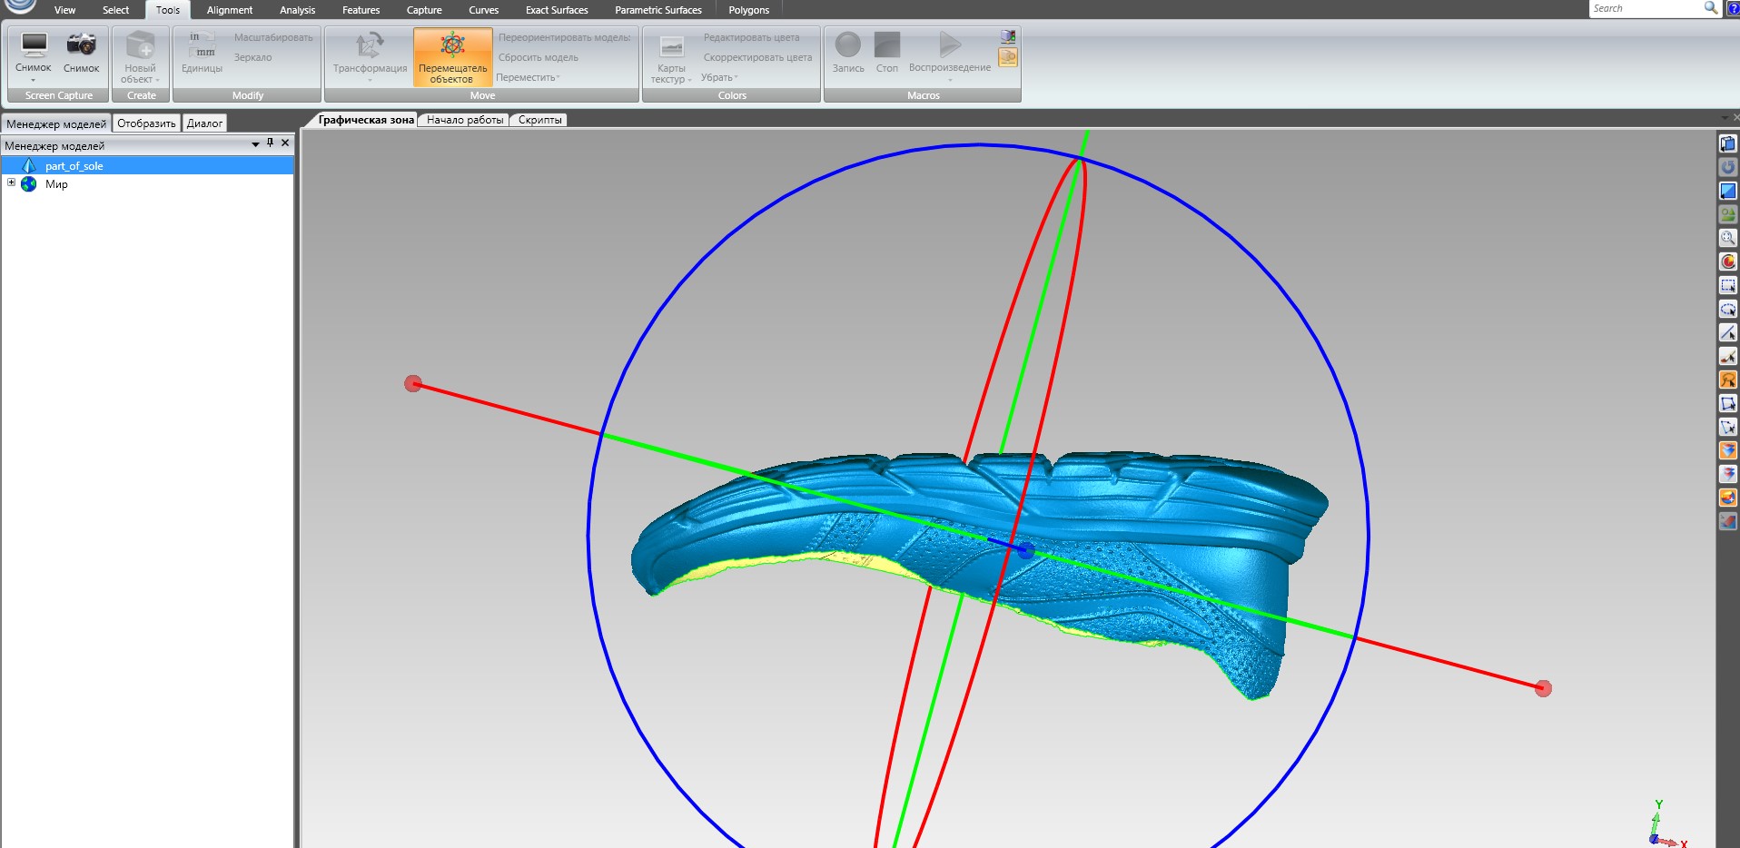Switch to the Alignment tab
Image resolution: width=1740 pixels, height=848 pixels.
(x=230, y=10)
